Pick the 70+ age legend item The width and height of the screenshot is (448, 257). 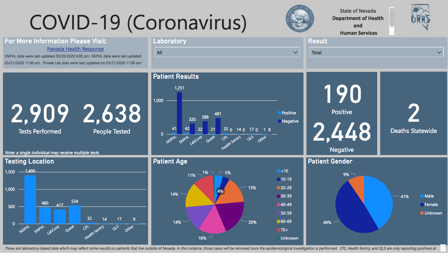[282, 230]
